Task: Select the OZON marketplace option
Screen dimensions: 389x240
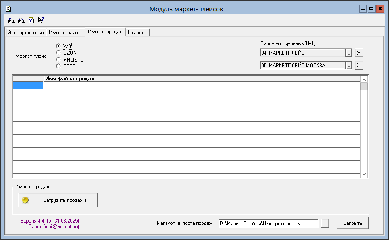Action: click(59, 53)
